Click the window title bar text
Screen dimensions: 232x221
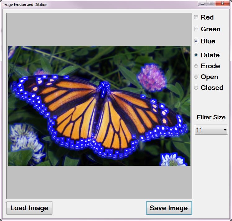(x=25, y=5)
